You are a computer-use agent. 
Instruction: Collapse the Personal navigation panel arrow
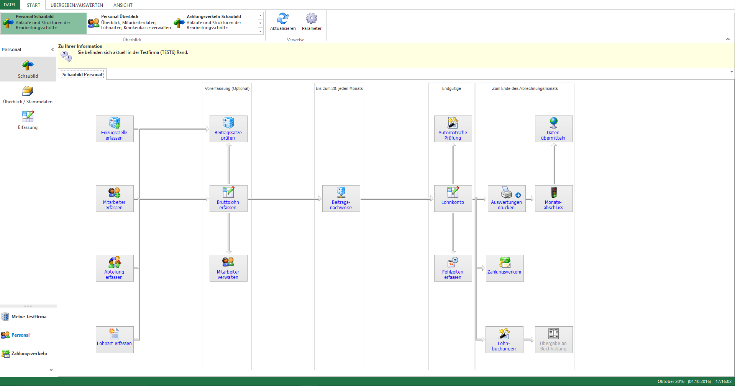(x=53, y=50)
